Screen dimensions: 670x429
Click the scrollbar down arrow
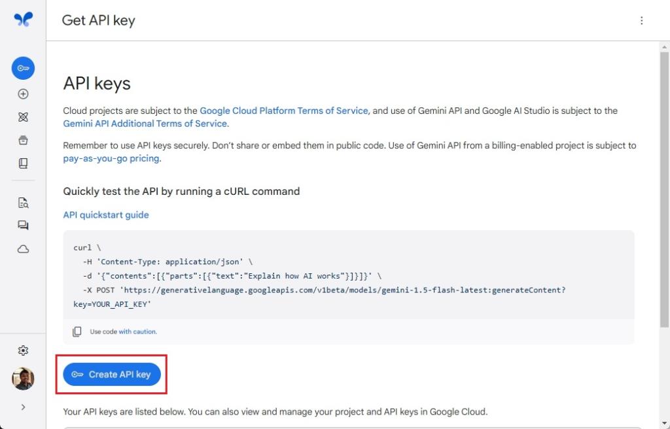pos(664,424)
